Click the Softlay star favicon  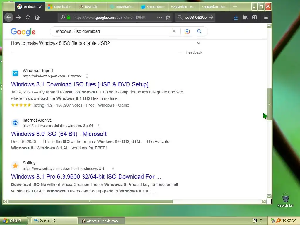click(15, 166)
